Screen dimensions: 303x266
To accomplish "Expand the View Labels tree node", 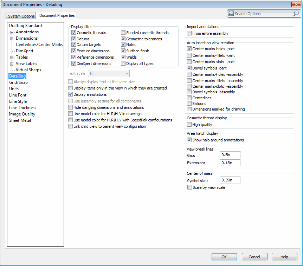I will tap(12, 64).
